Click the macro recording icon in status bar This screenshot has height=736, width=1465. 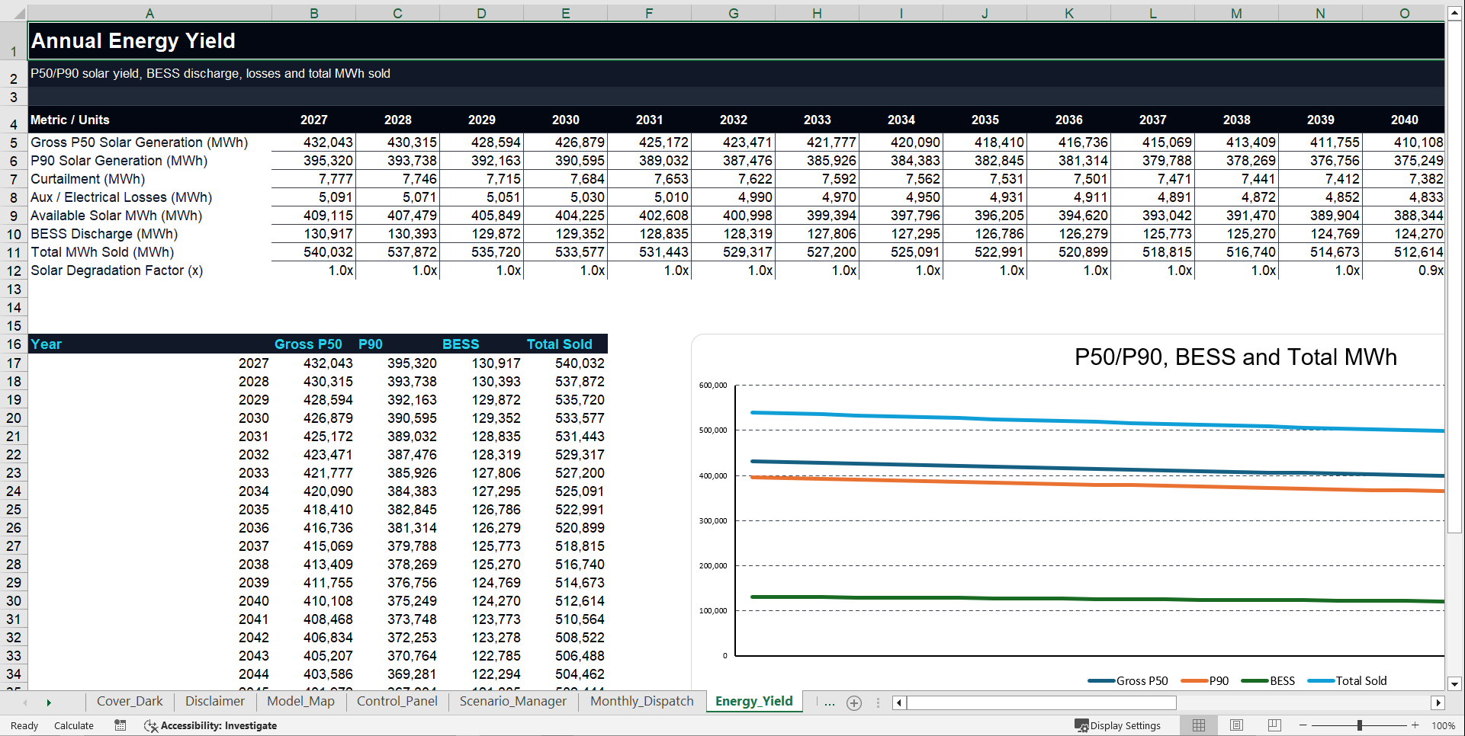coord(120,725)
